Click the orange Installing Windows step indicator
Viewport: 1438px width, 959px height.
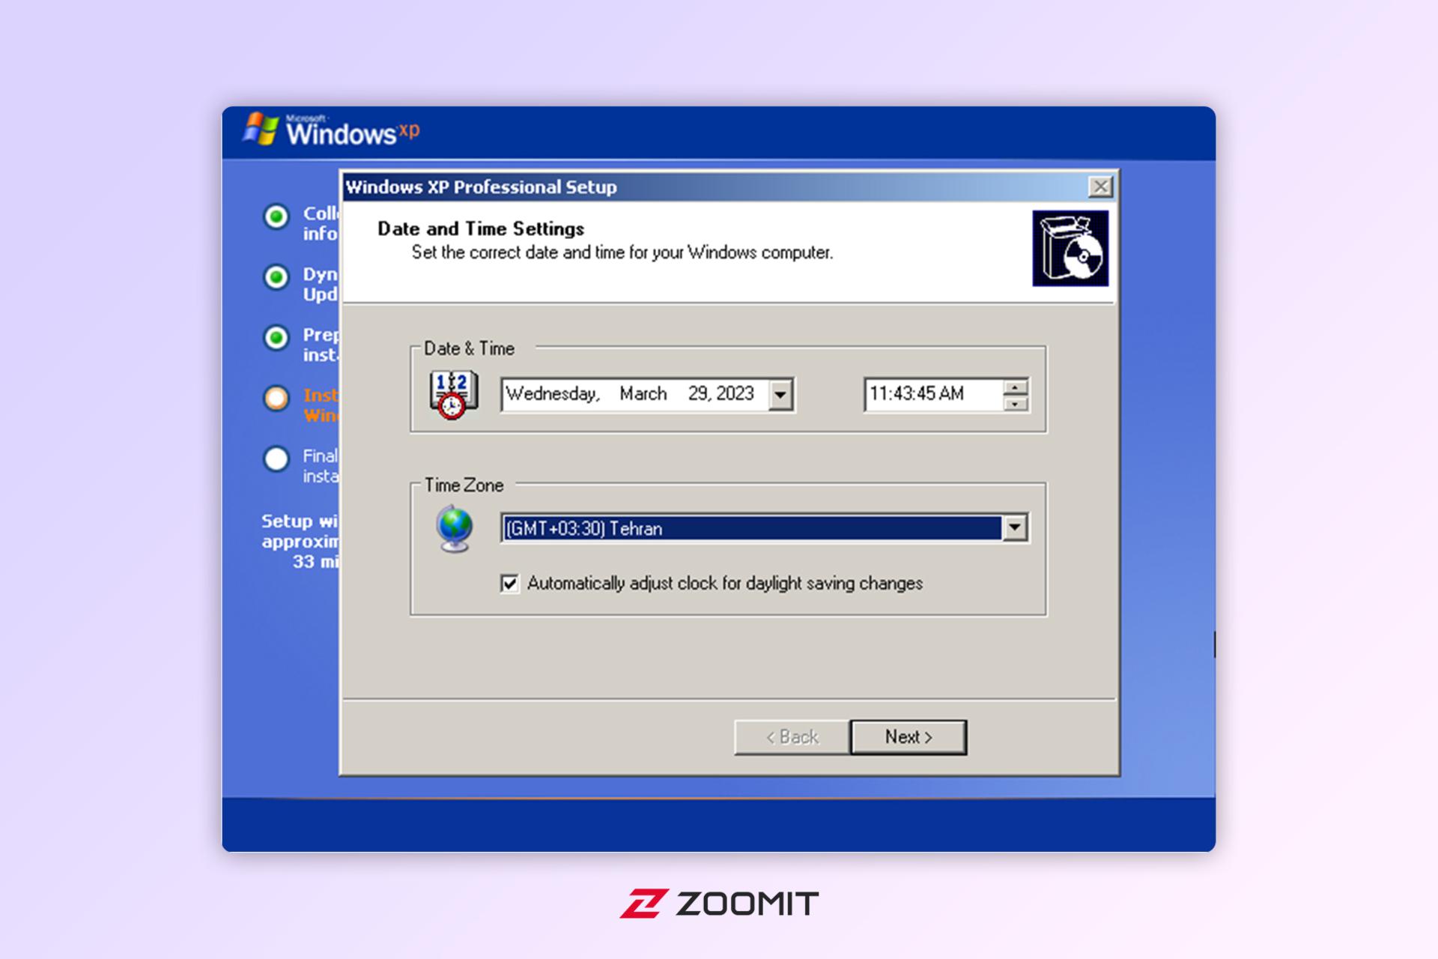coord(276,398)
